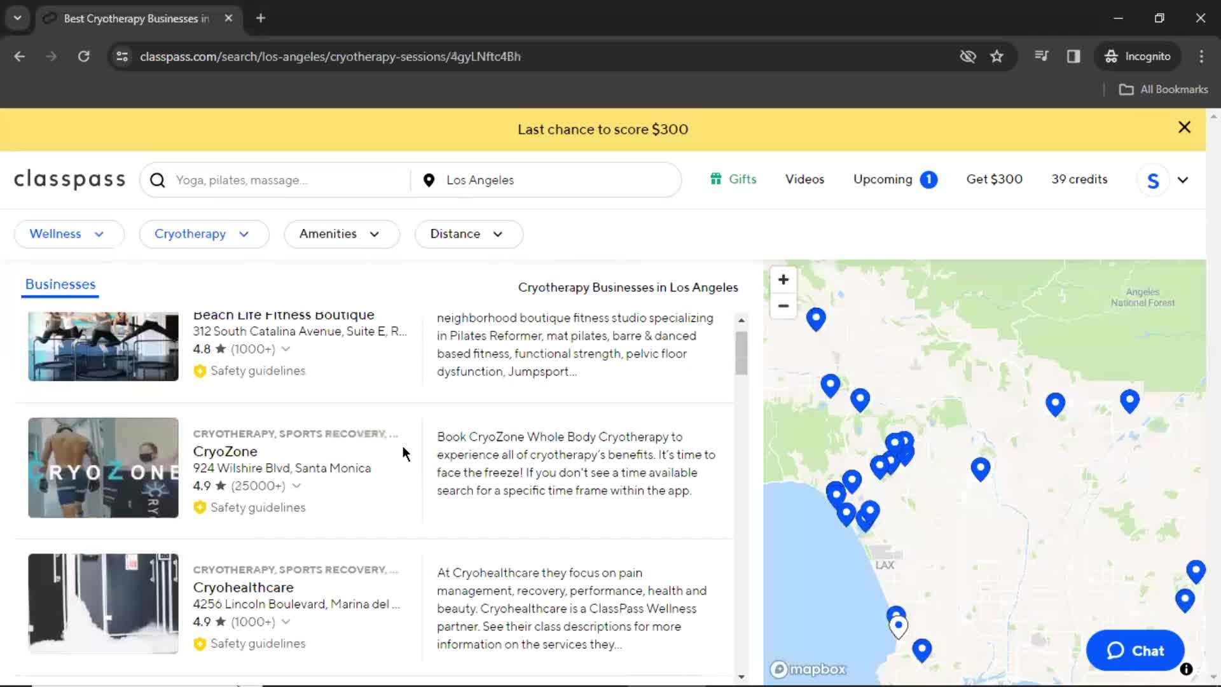Open CryoZone business listing
The image size is (1221, 687).
click(x=225, y=452)
